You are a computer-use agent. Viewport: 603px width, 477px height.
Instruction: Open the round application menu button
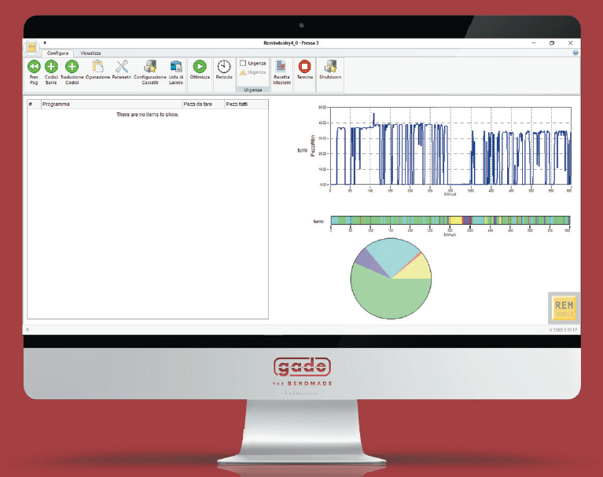(31, 47)
